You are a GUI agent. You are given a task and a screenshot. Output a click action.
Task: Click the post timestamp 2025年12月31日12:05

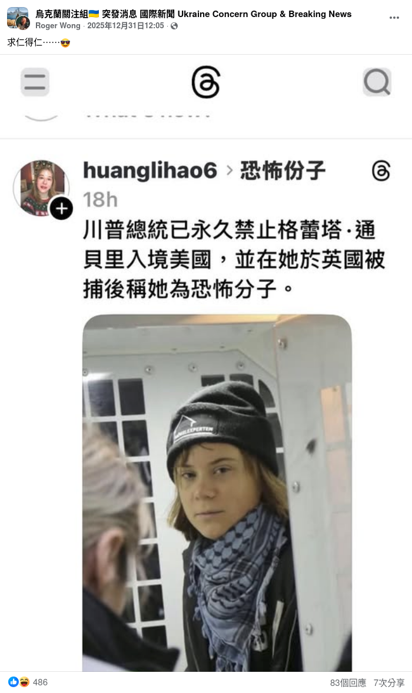pyautogui.click(x=125, y=26)
